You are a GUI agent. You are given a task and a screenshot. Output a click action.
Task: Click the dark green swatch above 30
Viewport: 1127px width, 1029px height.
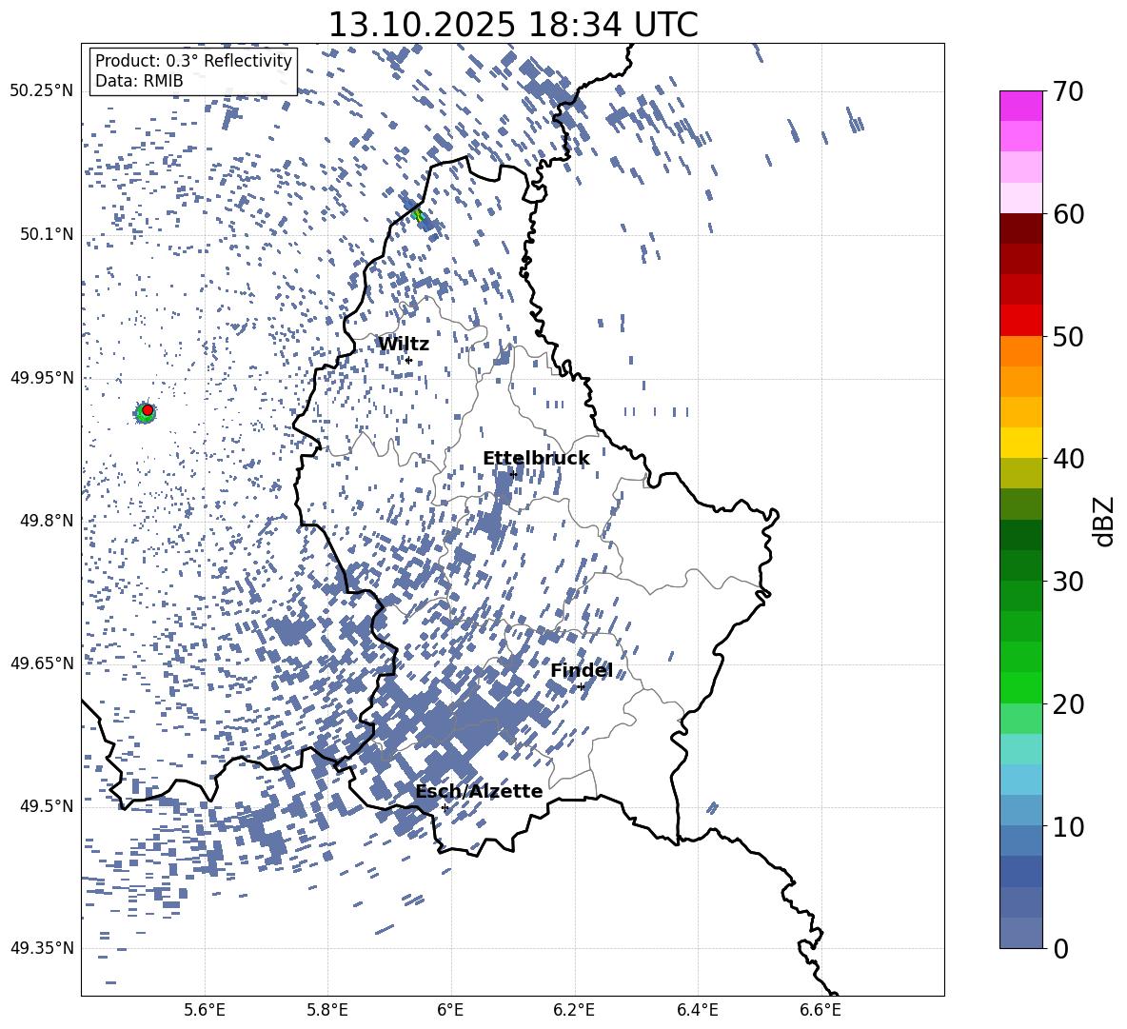1020,535
